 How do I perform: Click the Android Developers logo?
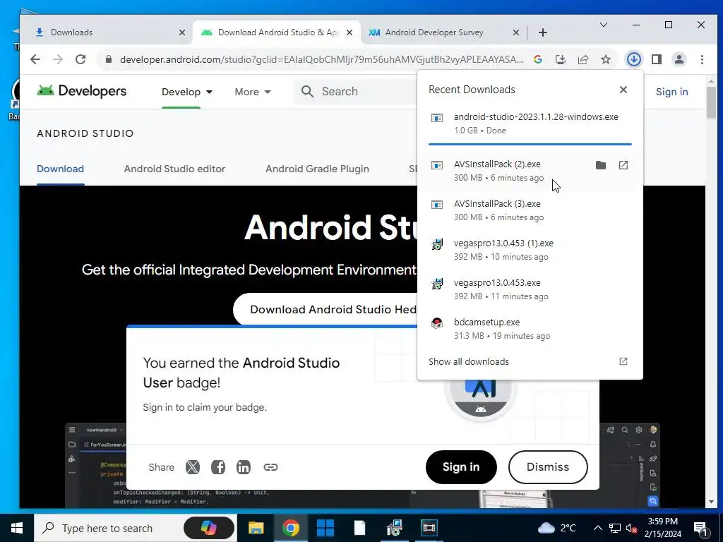point(82,91)
